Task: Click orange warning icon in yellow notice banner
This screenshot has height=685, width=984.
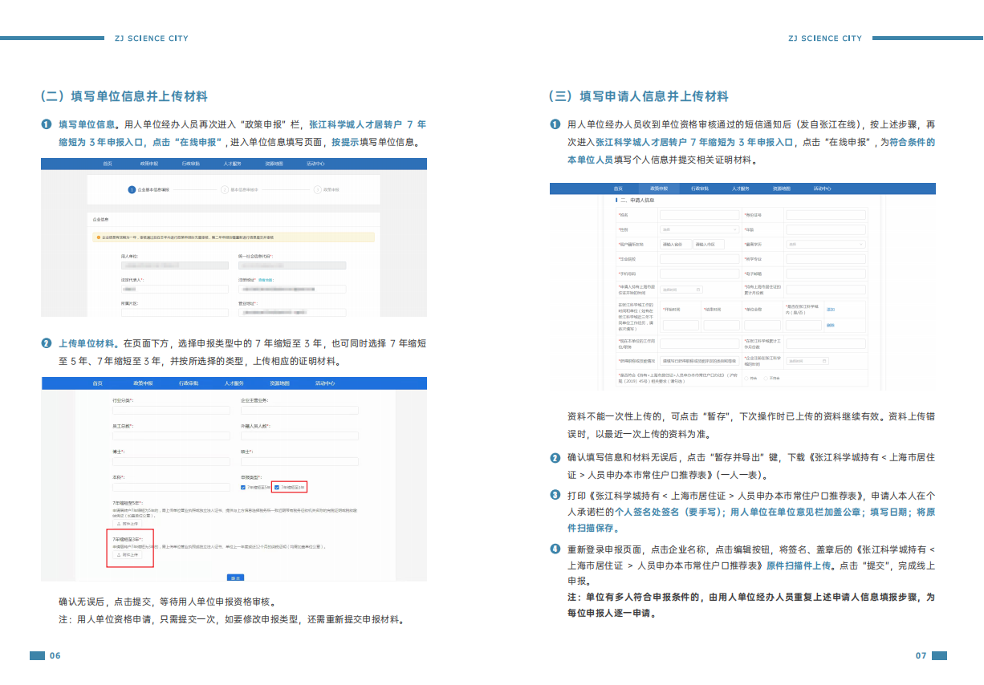Action: (x=99, y=237)
